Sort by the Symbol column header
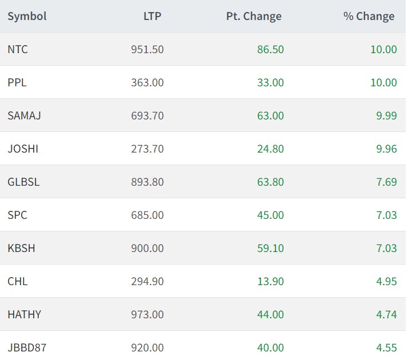Viewport: 408px width, 360px height. coord(27,17)
